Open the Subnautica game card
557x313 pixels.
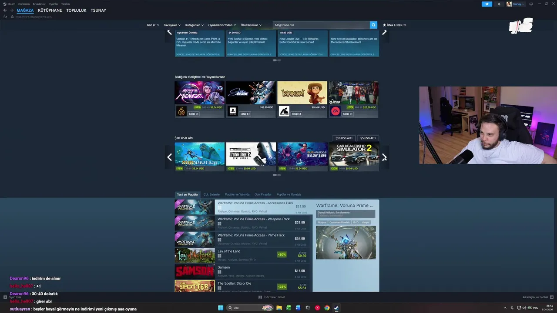tap(200, 156)
